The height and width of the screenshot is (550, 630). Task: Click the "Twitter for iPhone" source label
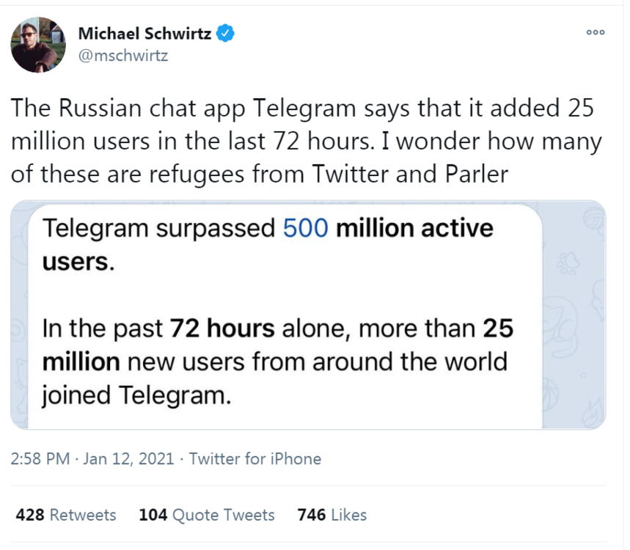point(254,459)
